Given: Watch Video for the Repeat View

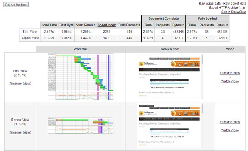Looking at the screenshot, I should [x=230, y=130].
